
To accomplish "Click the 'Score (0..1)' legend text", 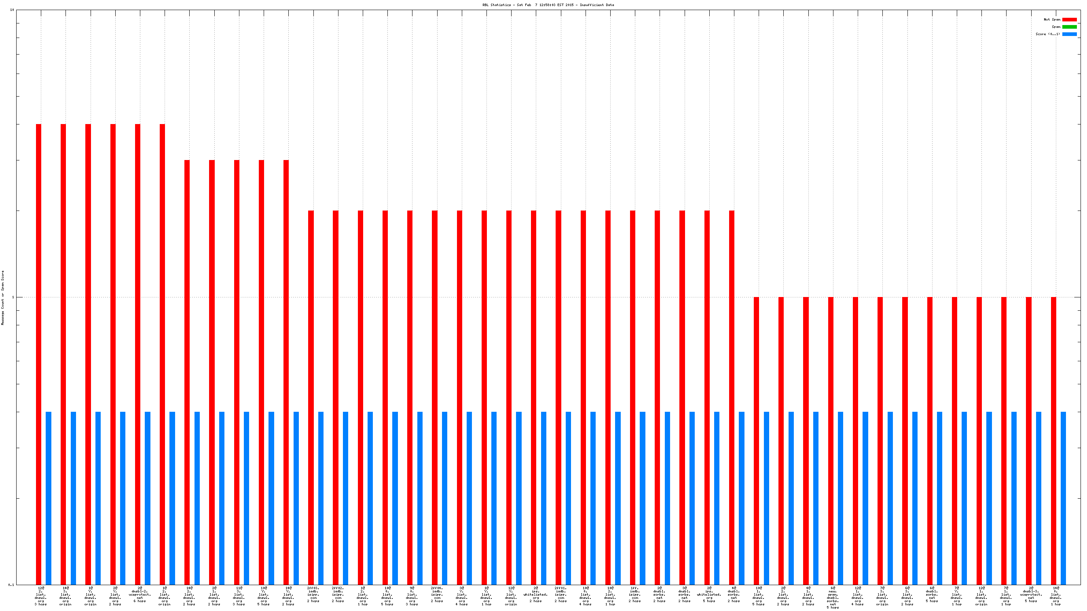I will (x=1047, y=34).
